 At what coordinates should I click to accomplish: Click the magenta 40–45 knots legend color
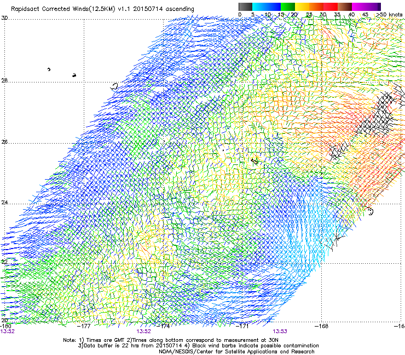(x=359, y=7)
